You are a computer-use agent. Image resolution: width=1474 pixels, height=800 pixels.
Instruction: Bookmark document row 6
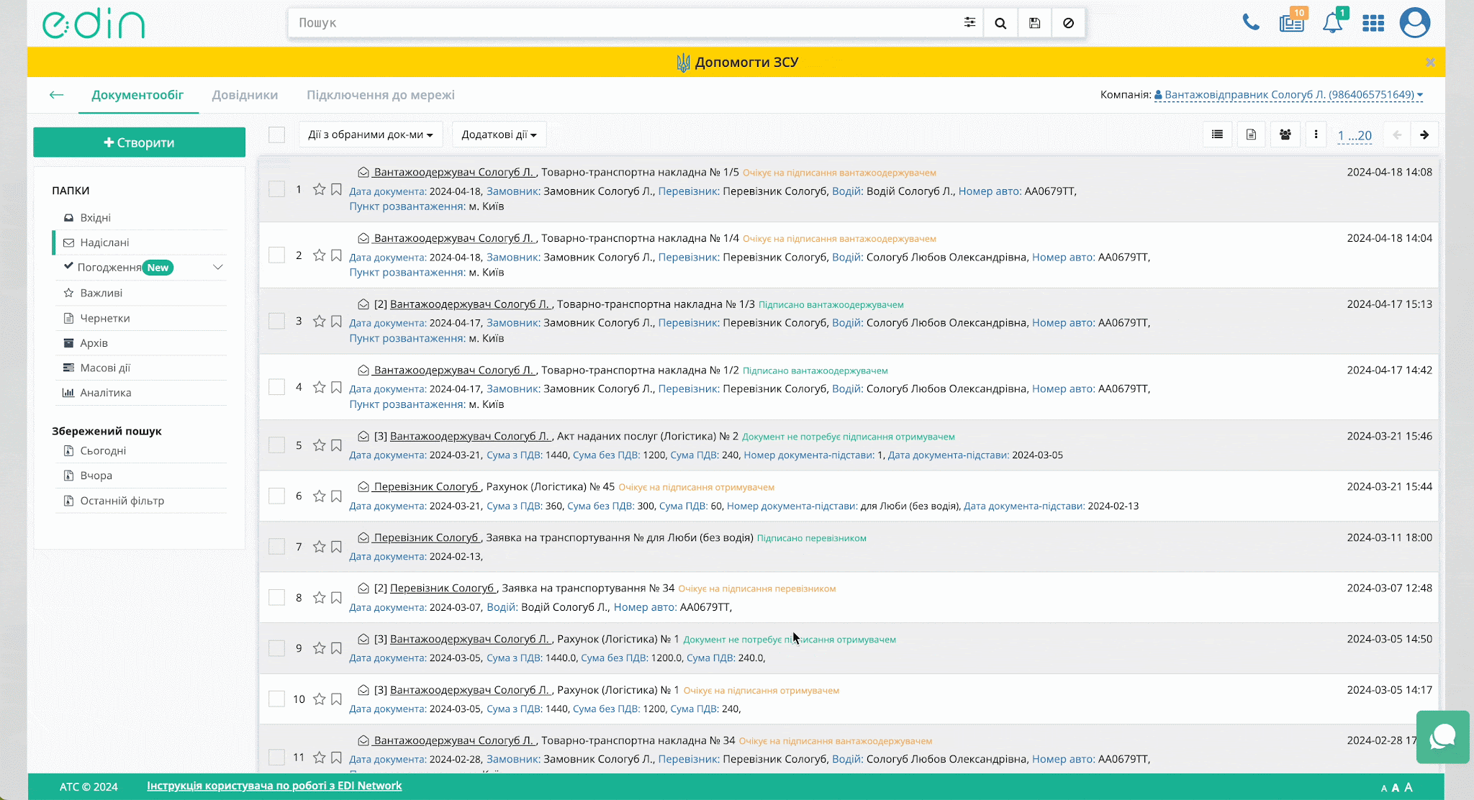tap(336, 496)
